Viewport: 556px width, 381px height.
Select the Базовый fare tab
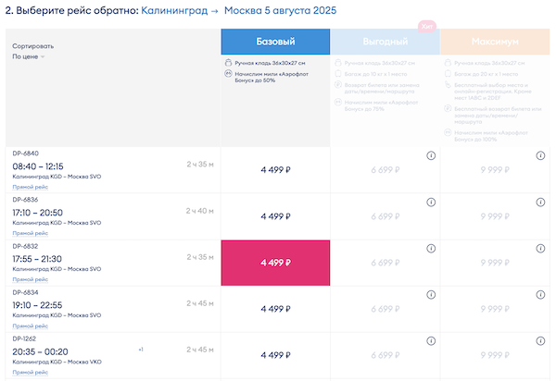275,42
